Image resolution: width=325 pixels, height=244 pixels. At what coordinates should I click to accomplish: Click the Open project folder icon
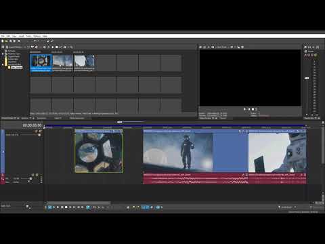(7, 41)
